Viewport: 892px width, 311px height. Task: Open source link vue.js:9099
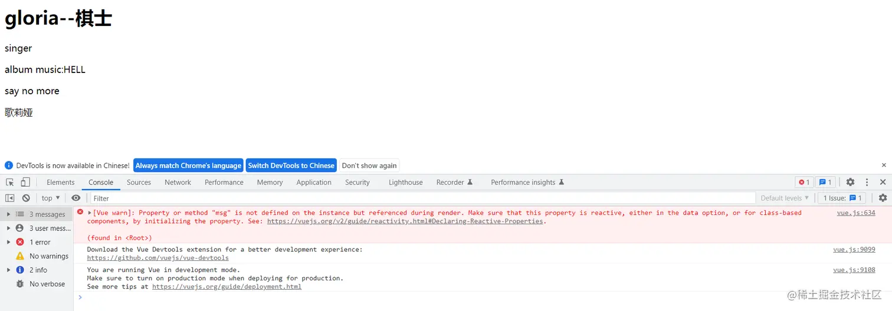coord(854,250)
